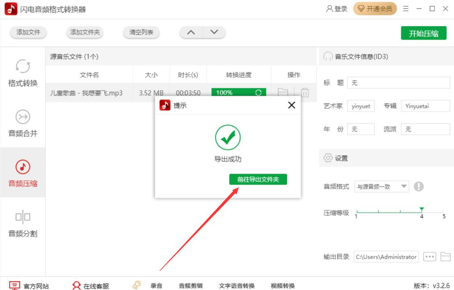Click the 100% progress bar
454x290 pixels.
click(238, 92)
